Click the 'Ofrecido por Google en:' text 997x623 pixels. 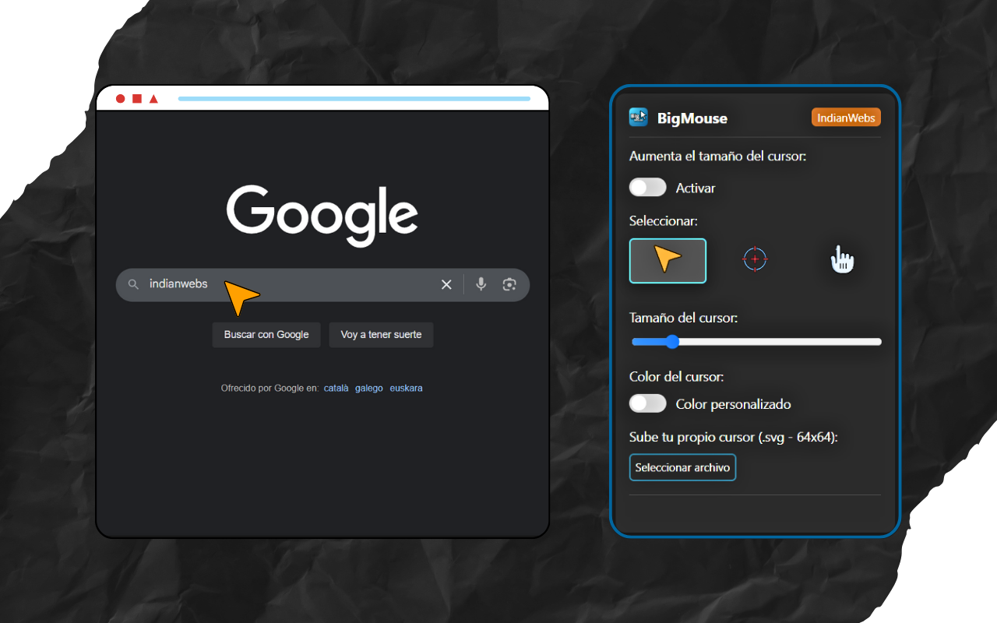[270, 388]
